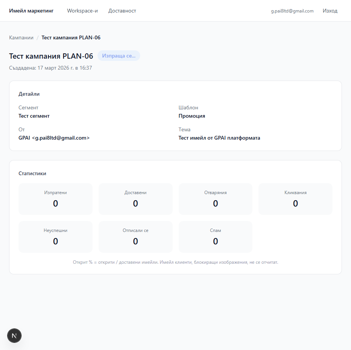Image resolution: width=351 pixels, height=350 pixels.
Task: Click the Отваряния stat card
Action: pos(215,199)
